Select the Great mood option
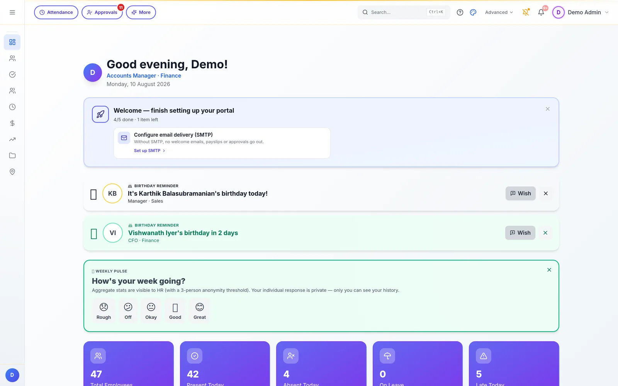 click(x=200, y=311)
